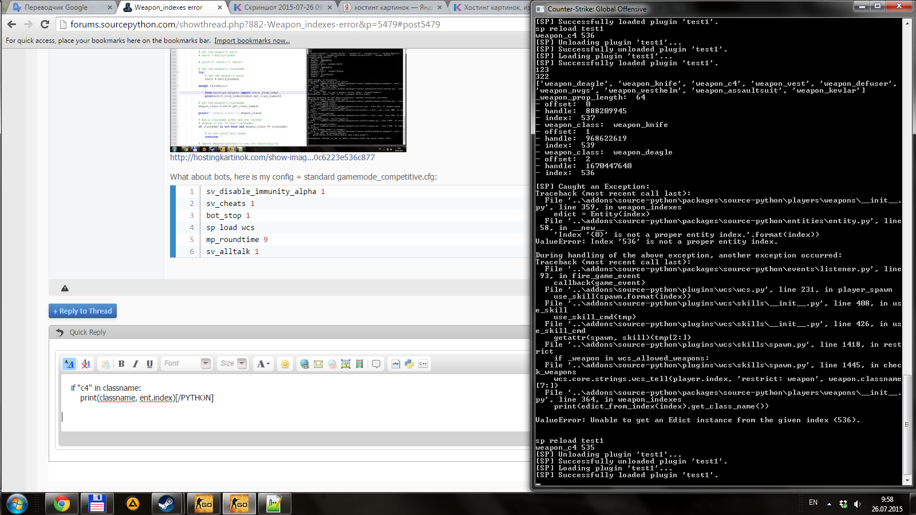Click the insert image icon
The height and width of the screenshot is (515, 916).
[346, 364]
